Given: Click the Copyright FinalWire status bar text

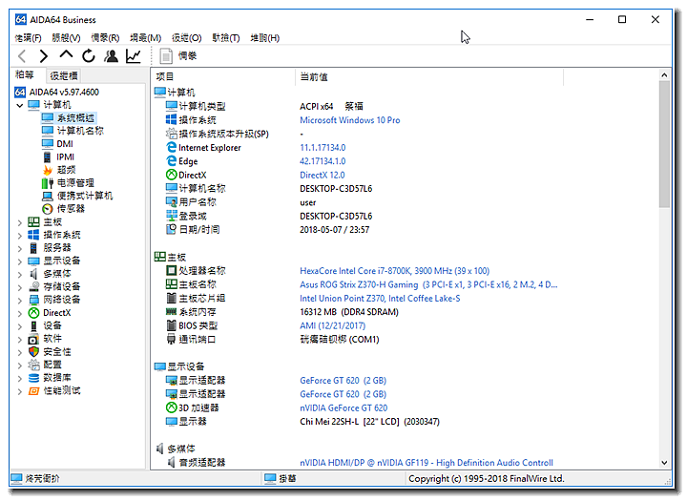Looking at the screenshot, I should point(487,479).
